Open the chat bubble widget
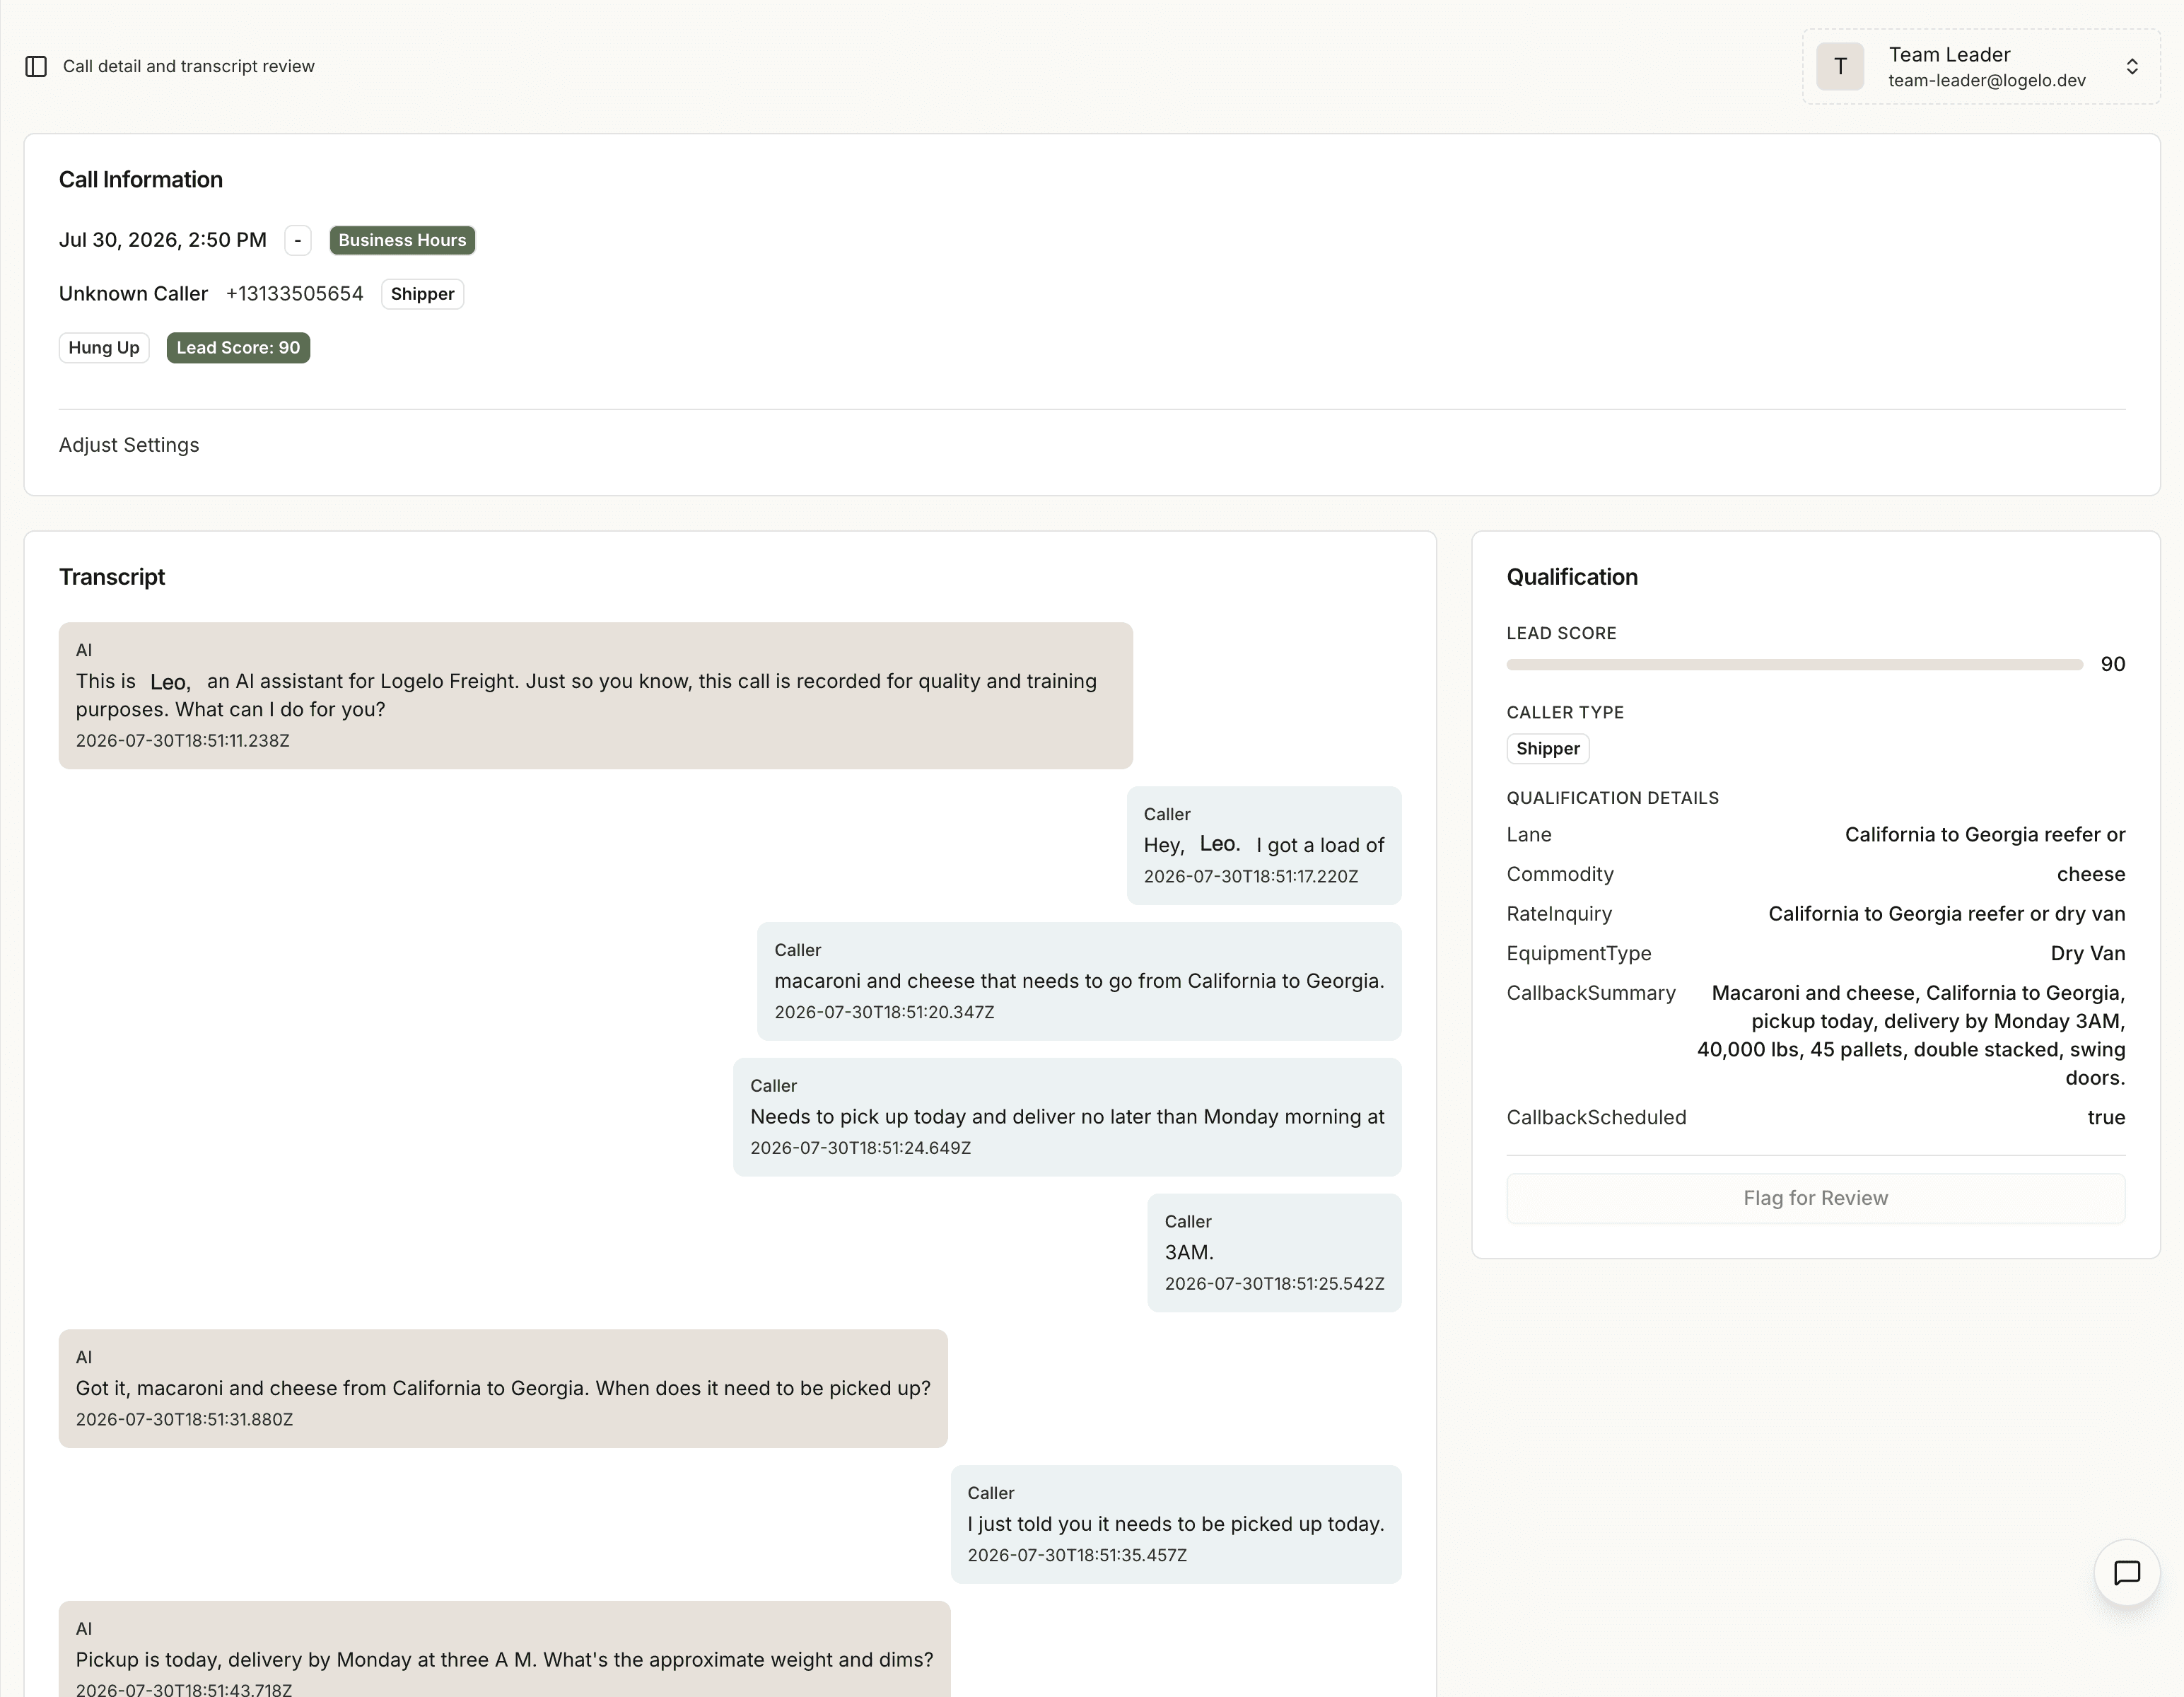The height and width of the screenshot is (1697, 2184). tap(2127, 1573)
